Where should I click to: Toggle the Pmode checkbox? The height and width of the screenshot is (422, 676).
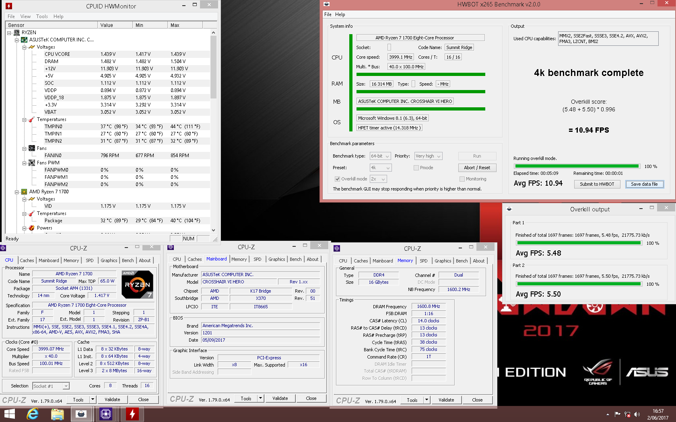(x=416, y=168)
